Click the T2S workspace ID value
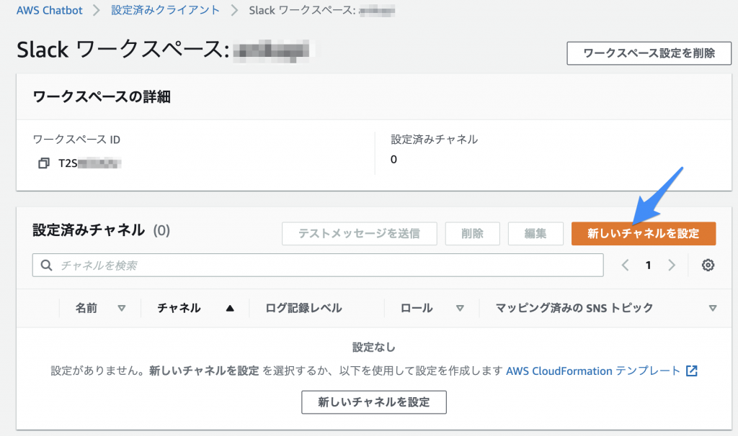Screen dimensions: 738x436 pos(89,163)
